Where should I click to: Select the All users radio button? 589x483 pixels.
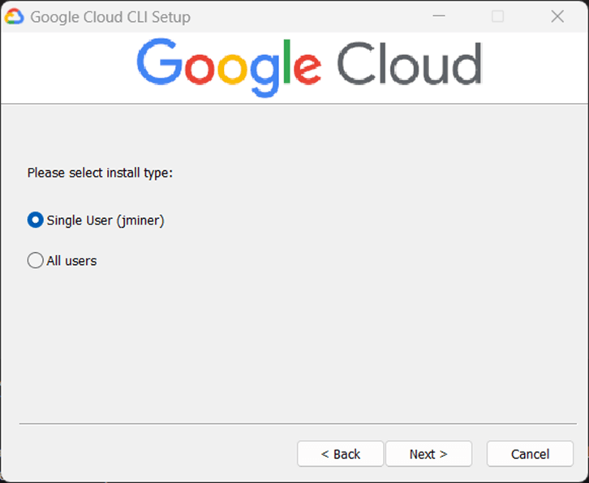coord(35,261)
